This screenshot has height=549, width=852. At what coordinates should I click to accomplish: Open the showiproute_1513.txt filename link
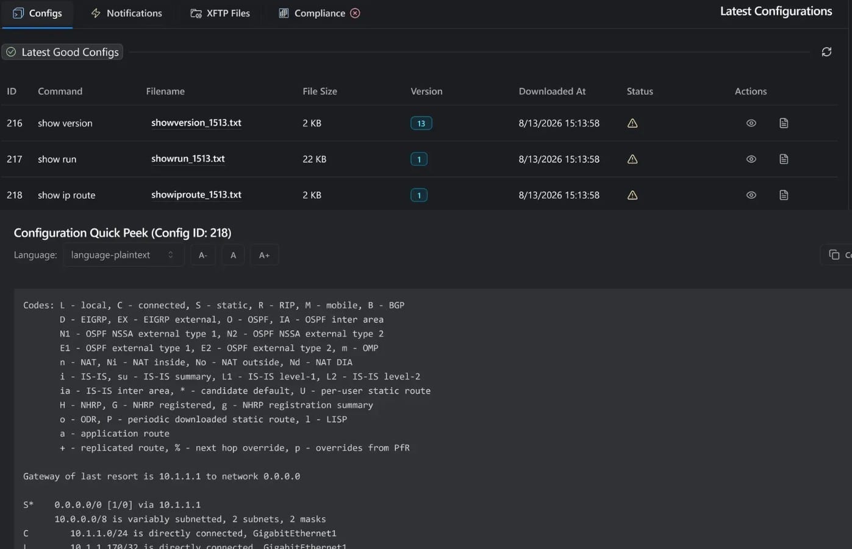[x=196, y=195]
